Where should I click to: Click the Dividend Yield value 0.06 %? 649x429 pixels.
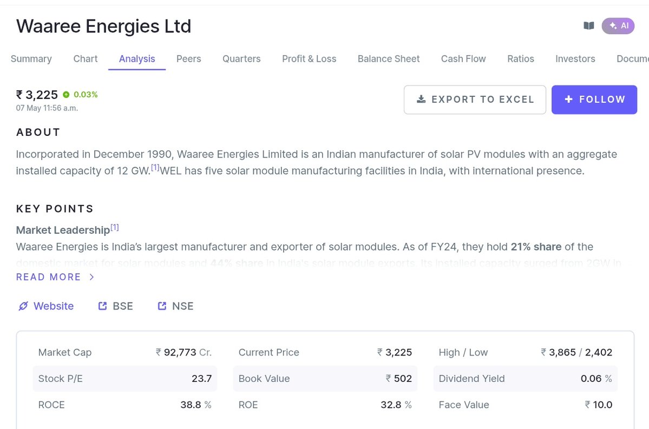coord(596,379)
